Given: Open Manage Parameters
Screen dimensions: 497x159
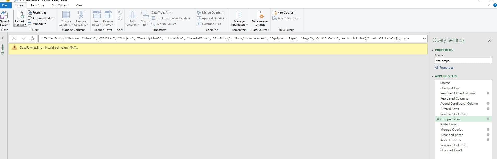Looking at the screenshot, I should click(x=239, y=15).
